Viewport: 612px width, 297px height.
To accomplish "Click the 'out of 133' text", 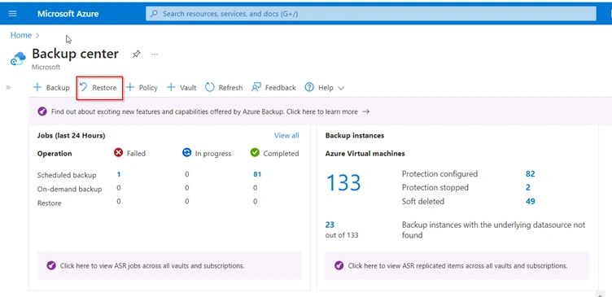I will tap(342, 235).
